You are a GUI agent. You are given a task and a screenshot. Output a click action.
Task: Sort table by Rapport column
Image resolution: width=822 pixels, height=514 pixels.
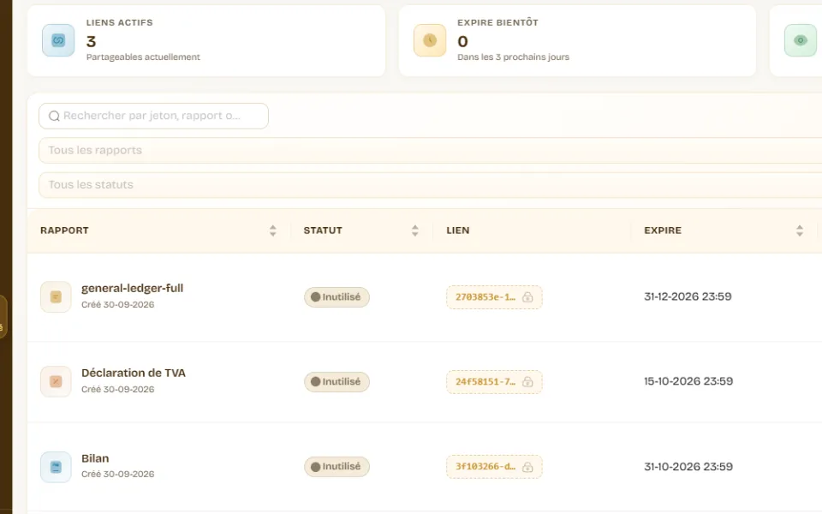[272, 230]
